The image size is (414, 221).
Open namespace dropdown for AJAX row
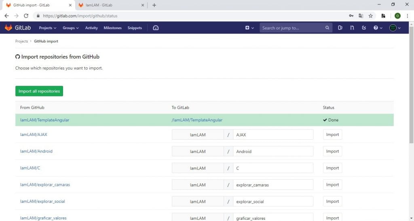tap(198, 134)
